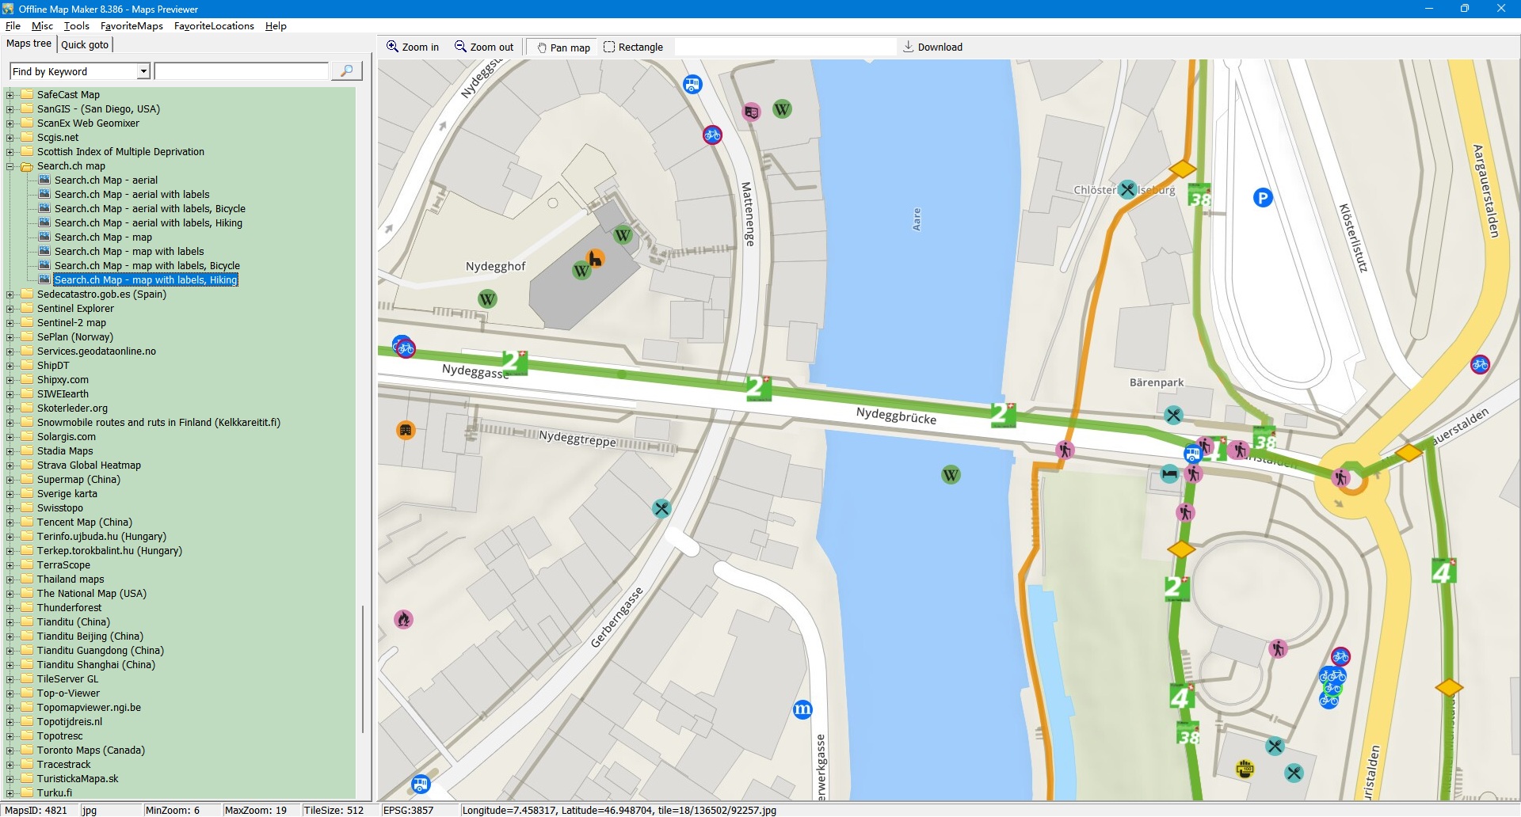Click the blue 'm' marker icon
Viewport: 1521px width, 817px height.
click(x=802, y=709)
